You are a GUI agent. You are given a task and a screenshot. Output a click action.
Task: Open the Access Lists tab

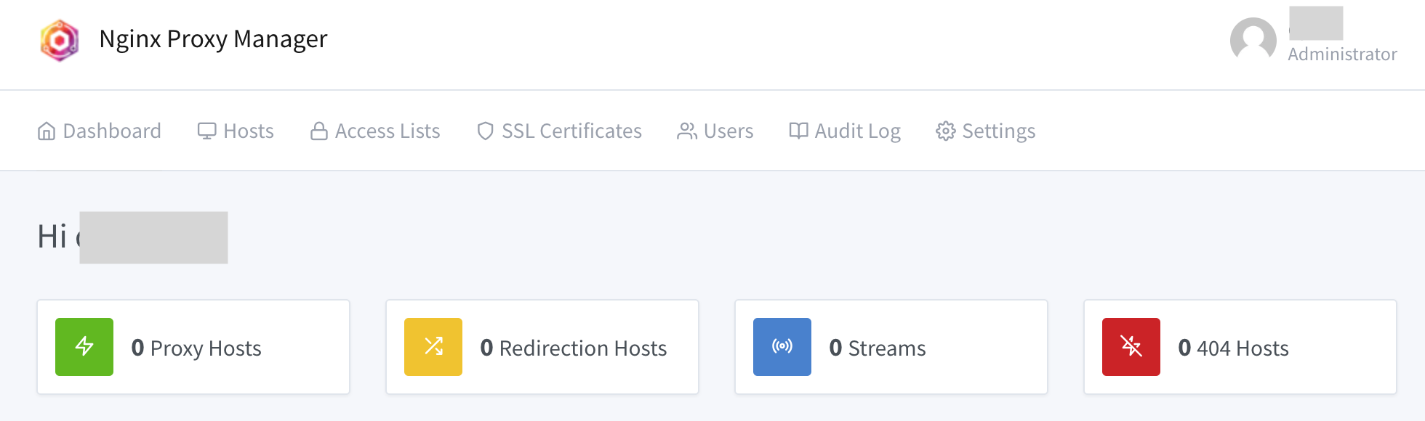click(375, 131)
